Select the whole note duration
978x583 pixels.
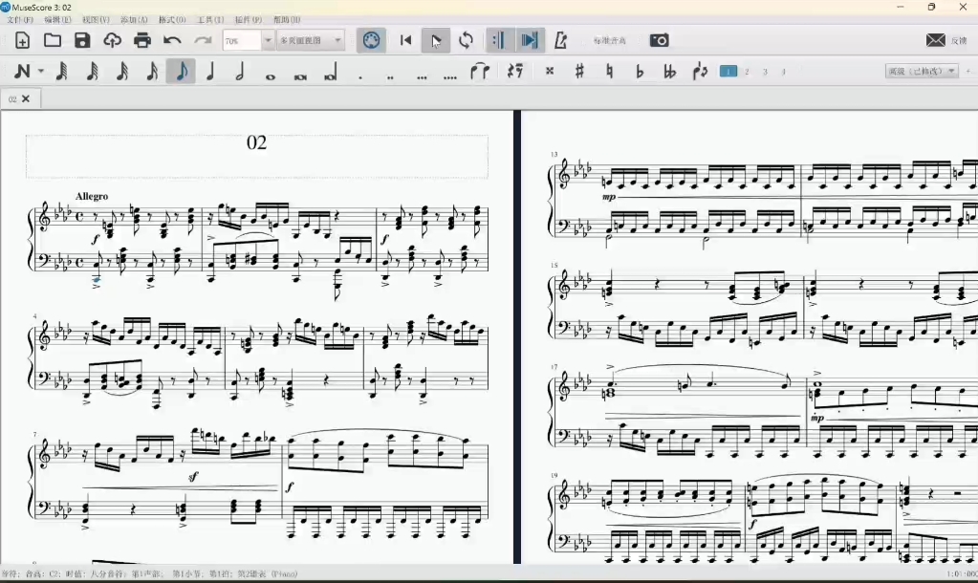click(270, 76)
